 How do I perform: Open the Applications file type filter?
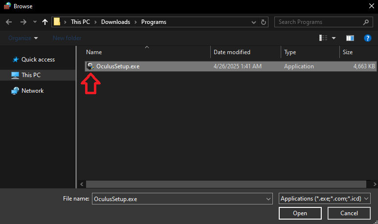tap(325, 199)
